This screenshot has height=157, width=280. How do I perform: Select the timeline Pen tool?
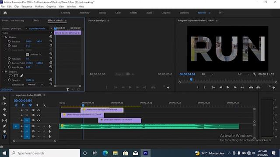tap(4, 126)
